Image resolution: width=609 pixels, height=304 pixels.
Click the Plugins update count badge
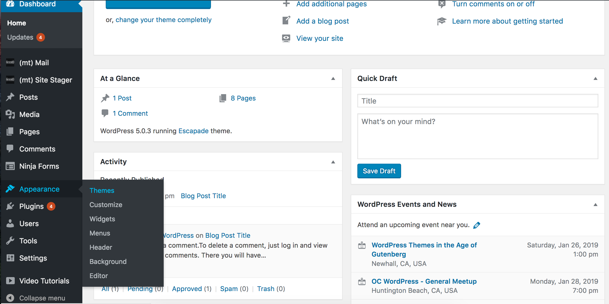[x=51, y=206]
